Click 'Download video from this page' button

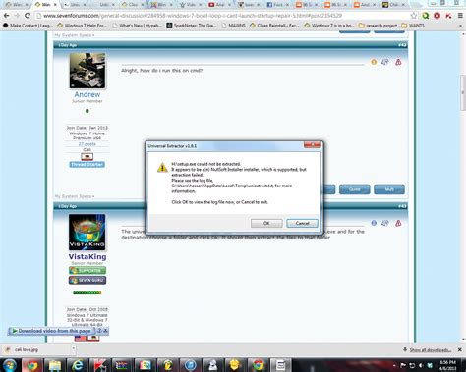[x=51, y=331]
